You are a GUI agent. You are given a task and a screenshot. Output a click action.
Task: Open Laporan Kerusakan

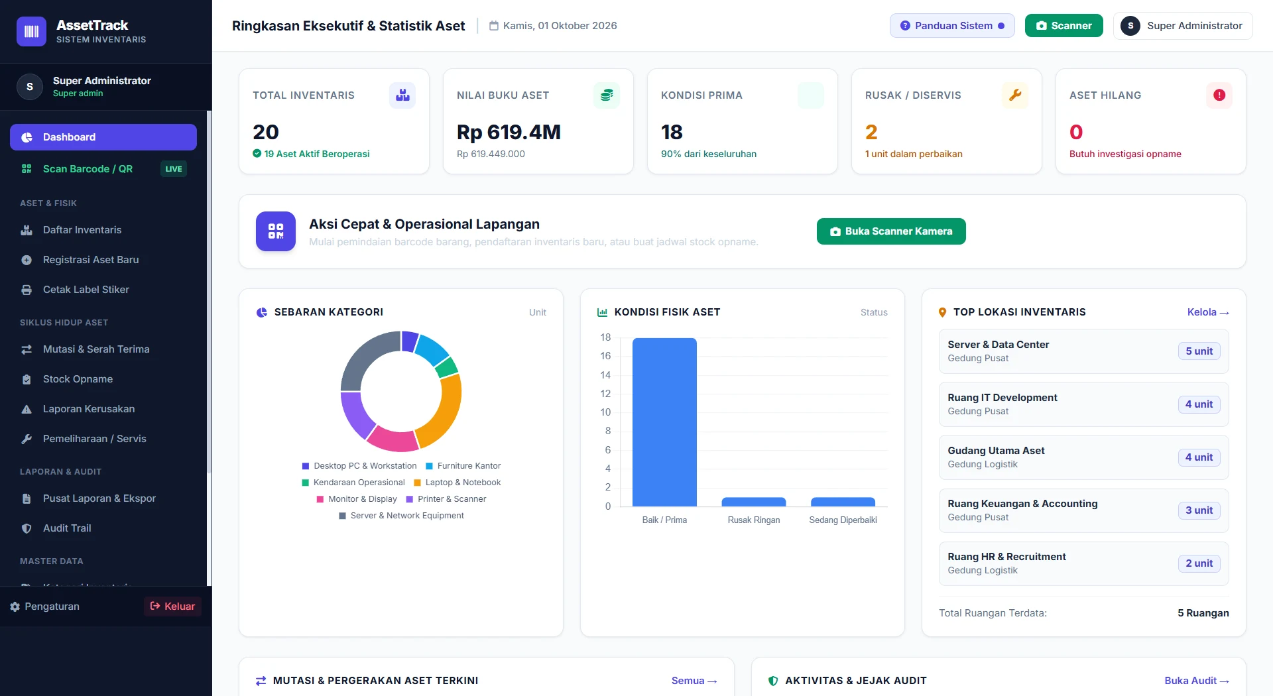tap(103, 409)
